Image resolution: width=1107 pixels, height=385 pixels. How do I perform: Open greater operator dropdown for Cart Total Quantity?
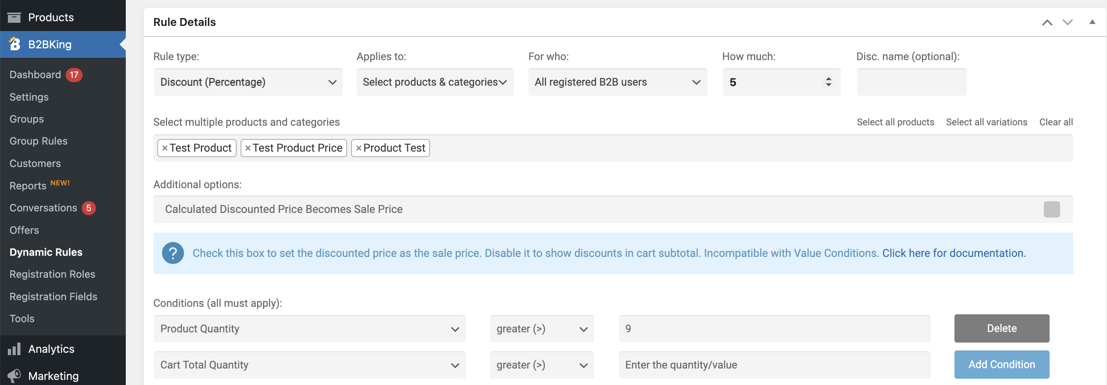click(542, 365)
